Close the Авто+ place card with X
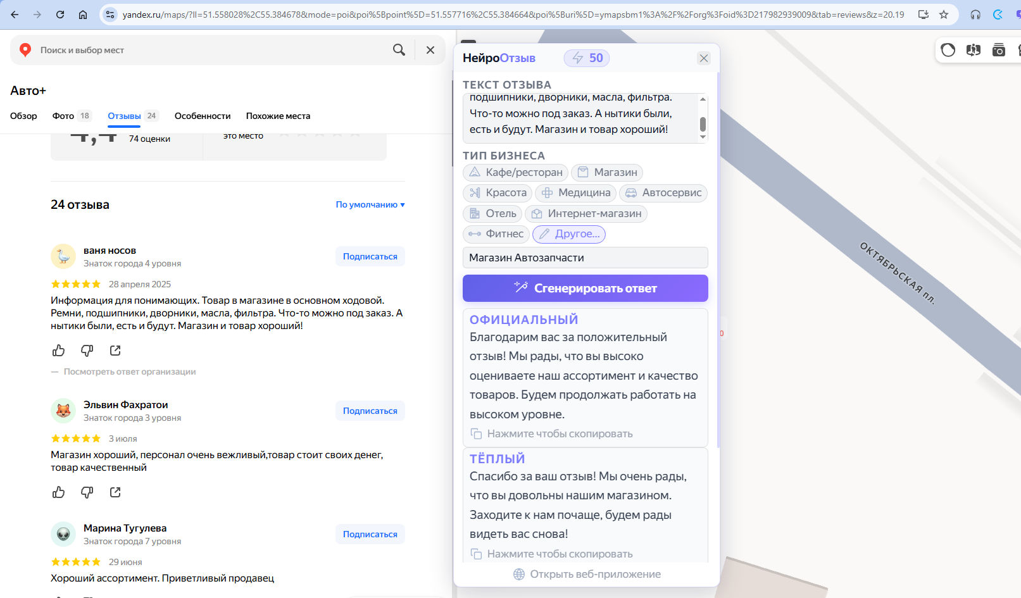1021x598 pixels. (x=430, y=50)
